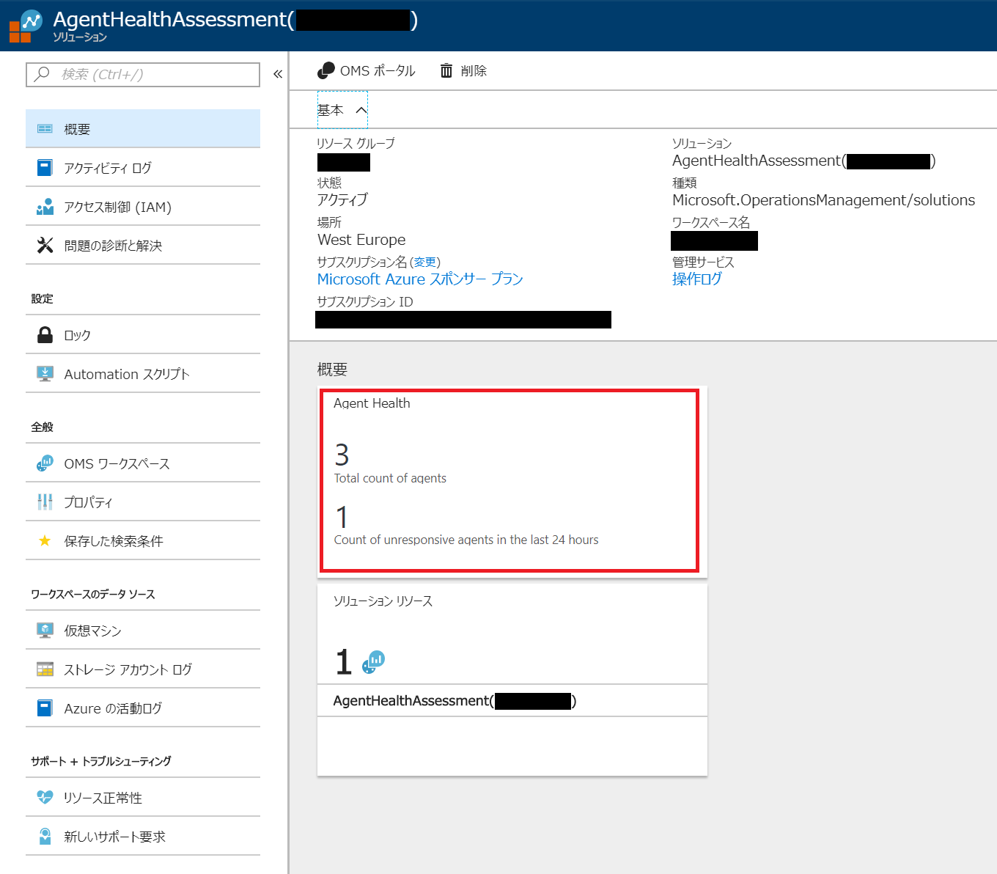Select the 仮想マシン sidebar icon
The width and height of the screenshot is (997, 874).
pos(45,630)
